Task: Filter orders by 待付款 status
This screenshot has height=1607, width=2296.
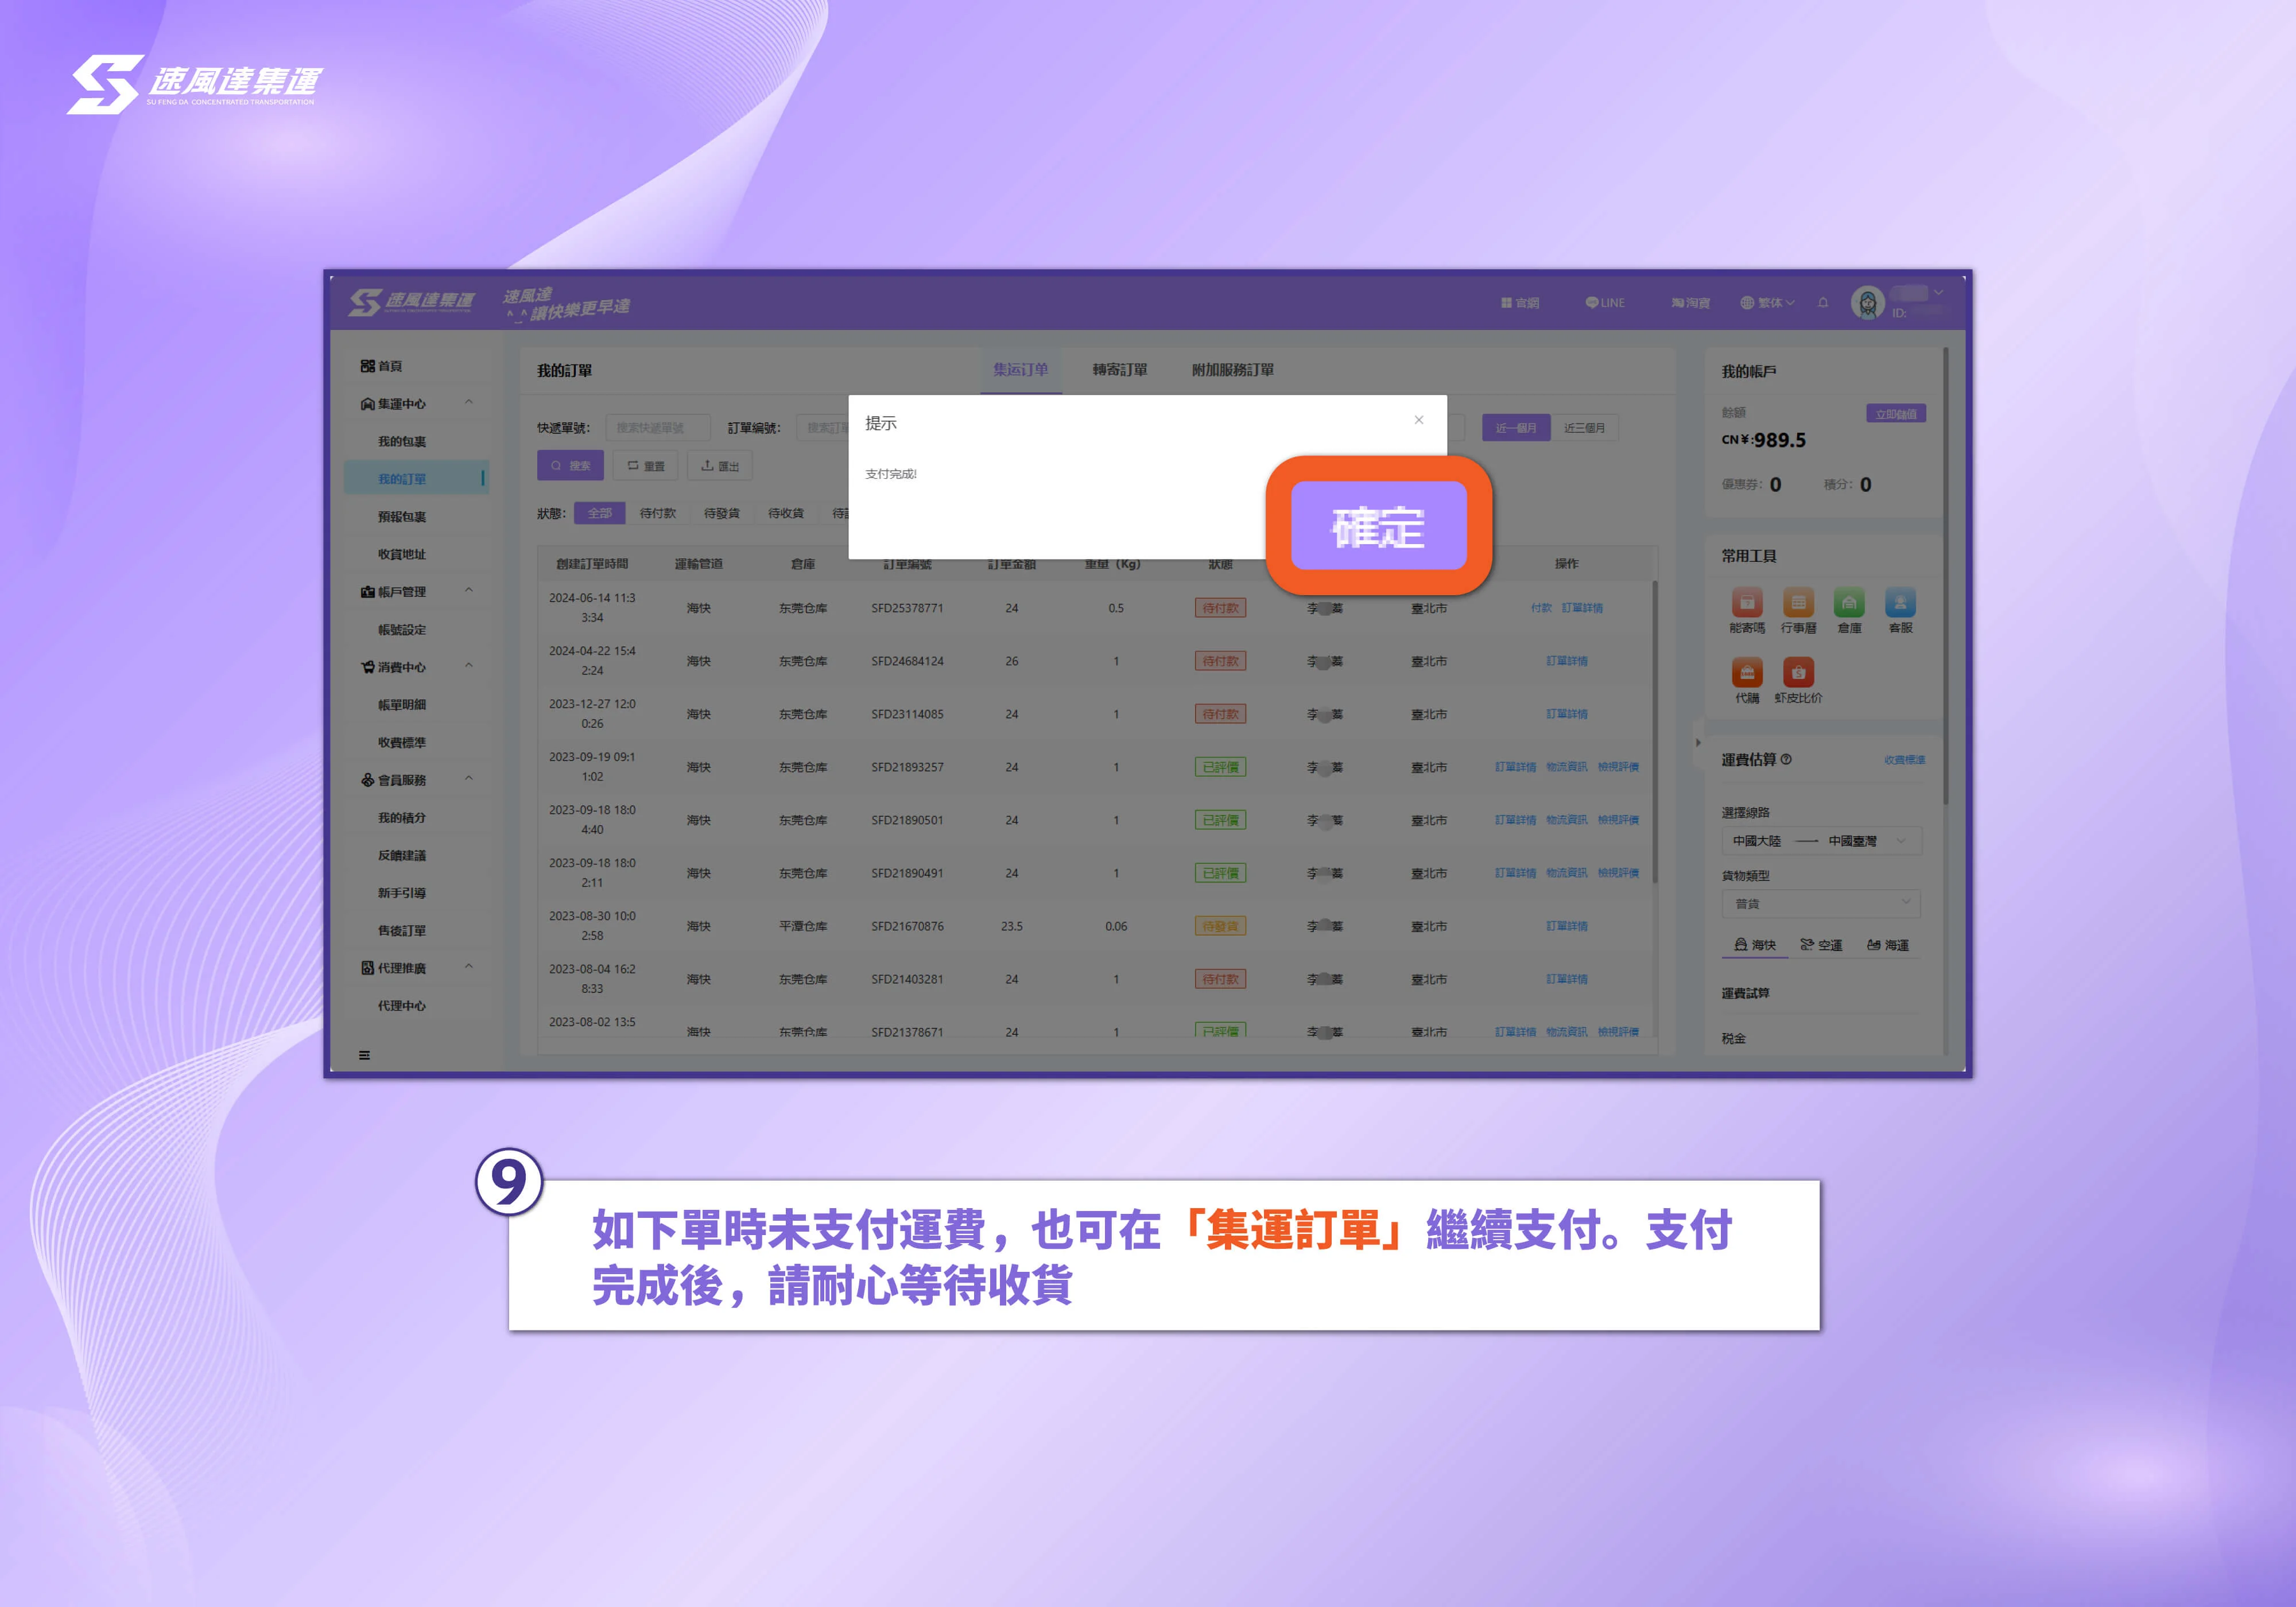Action: [658, 513]
